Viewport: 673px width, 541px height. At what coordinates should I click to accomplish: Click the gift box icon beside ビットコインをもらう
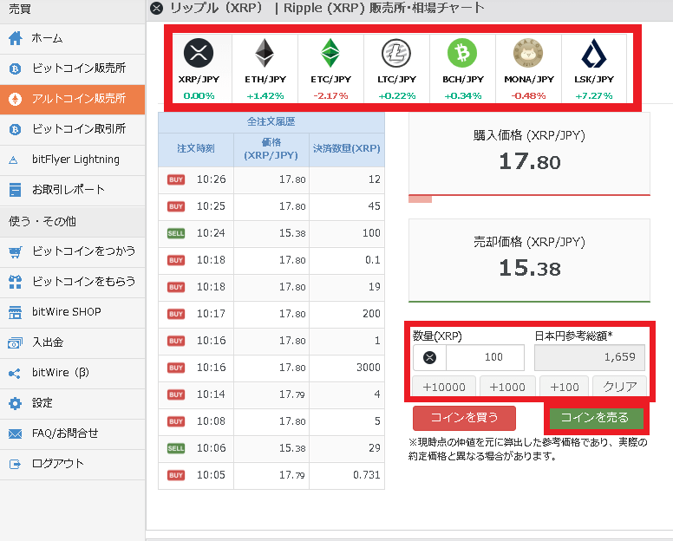click(15, 282)
